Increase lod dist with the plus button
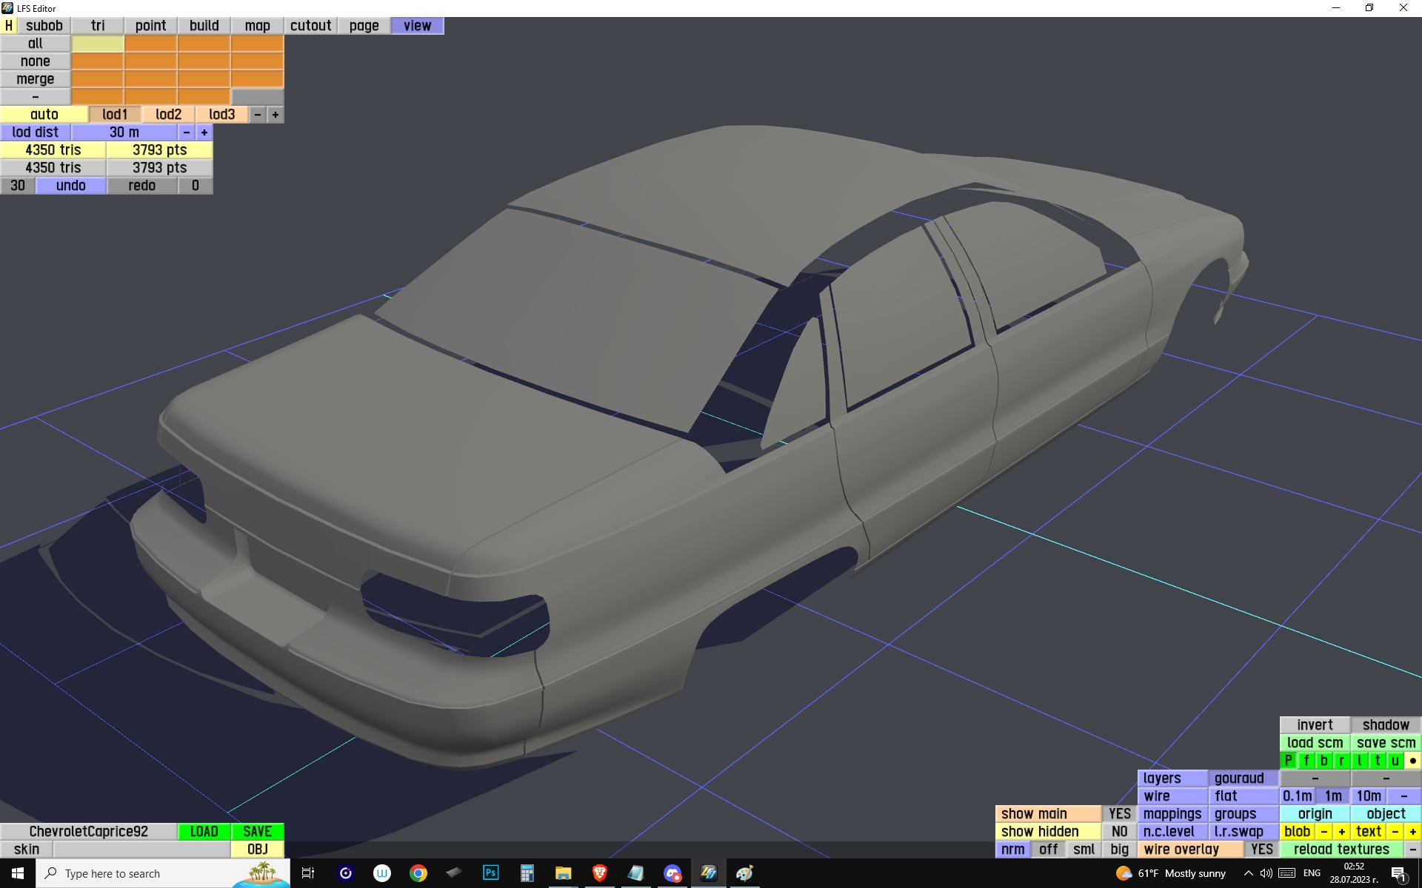 tap(204, 132)
